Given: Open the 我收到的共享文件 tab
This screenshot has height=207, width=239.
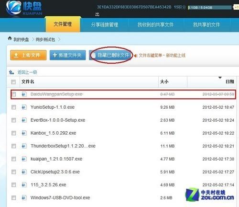Looking at the screenshot, I should [155, 24].
